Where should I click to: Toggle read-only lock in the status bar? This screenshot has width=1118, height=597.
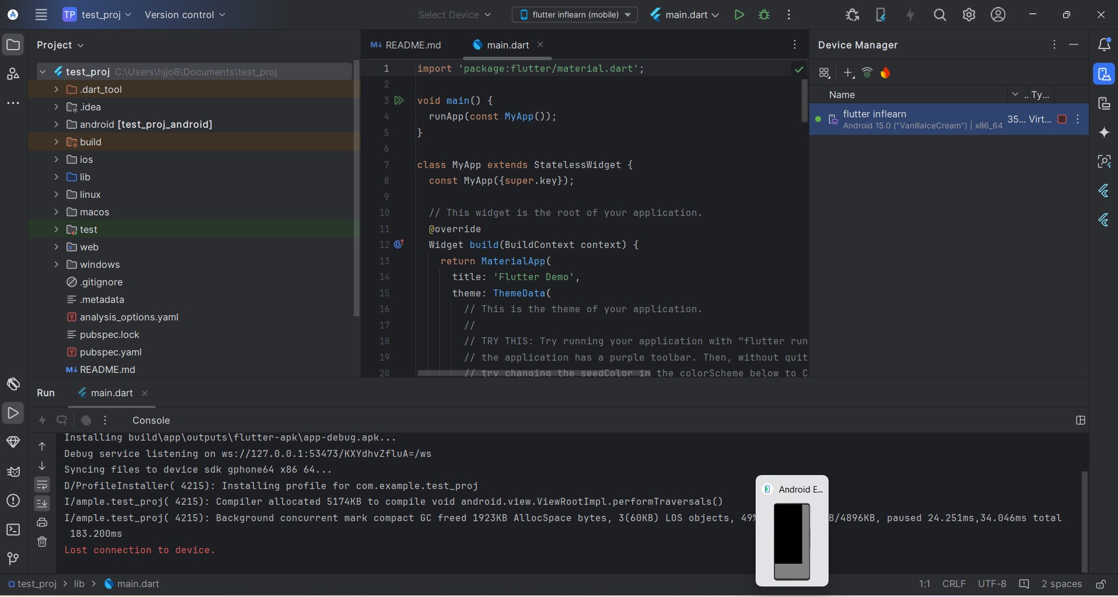pos(1100,584)
